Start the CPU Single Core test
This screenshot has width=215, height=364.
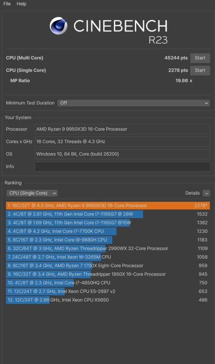point(200,70)
